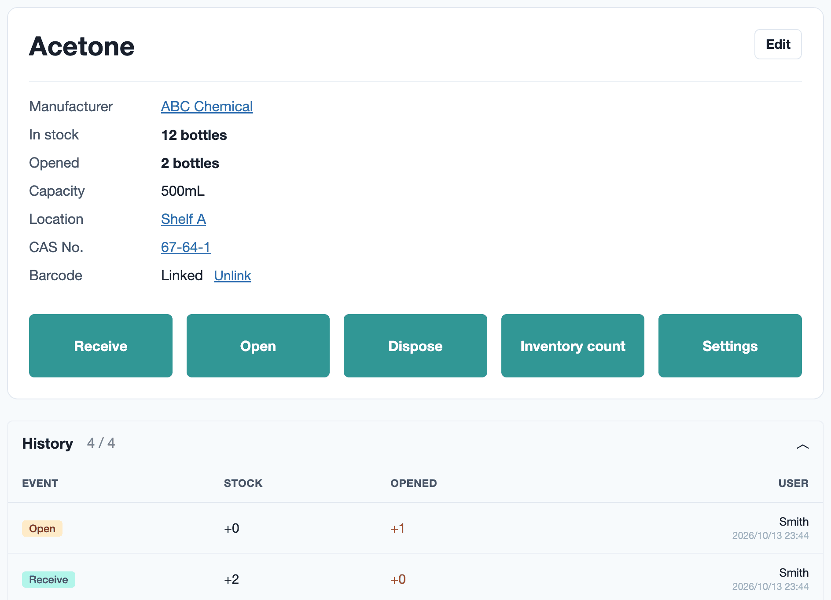The width and height of the screenshot is (831, 600).
Task: Unlink the barcode
Action: [x=232, y=276]
